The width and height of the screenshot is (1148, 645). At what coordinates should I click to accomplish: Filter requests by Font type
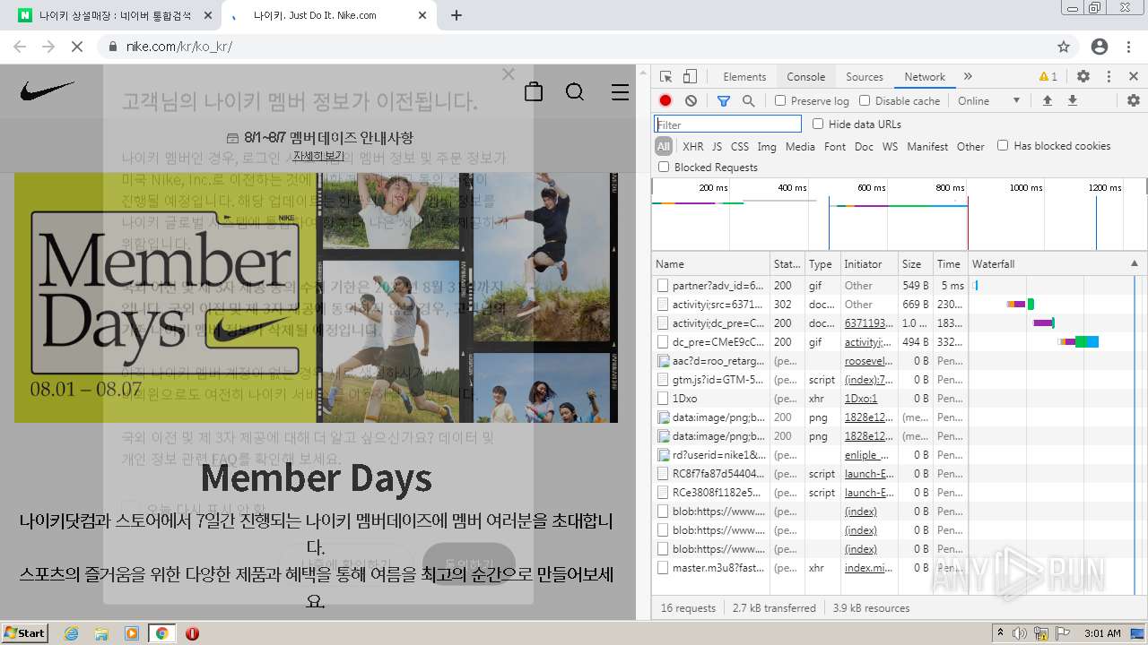pyautogui.click(x=835, y=146)
